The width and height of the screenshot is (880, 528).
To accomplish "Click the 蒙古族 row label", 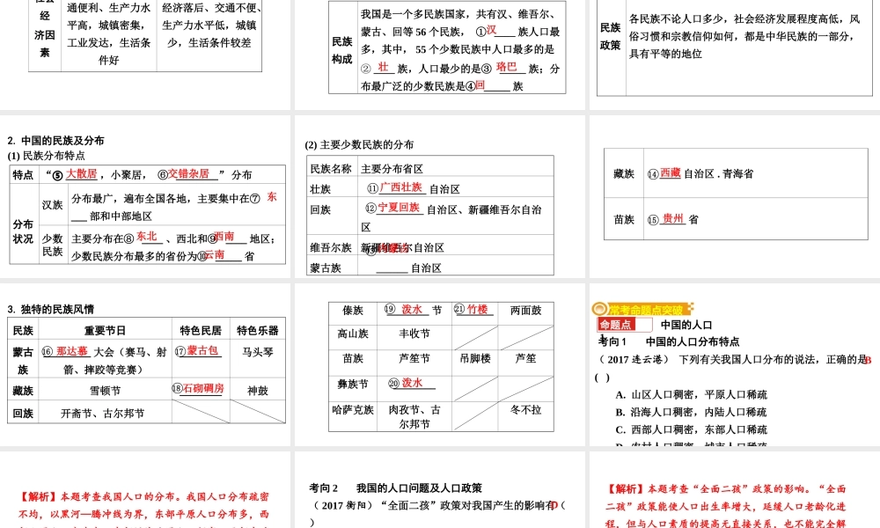I will pos(326,268).
